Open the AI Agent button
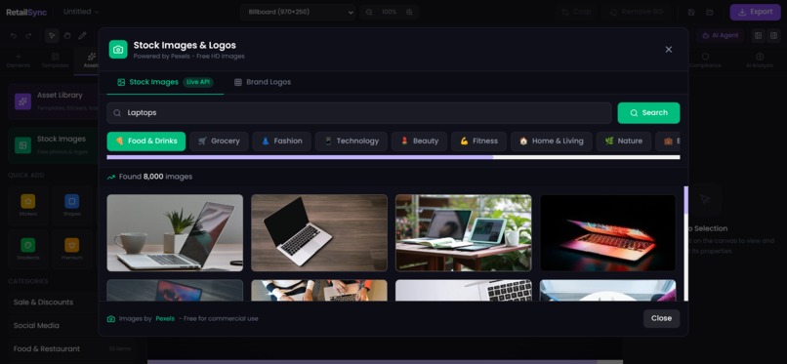787x364 pixels. (721, 35)
